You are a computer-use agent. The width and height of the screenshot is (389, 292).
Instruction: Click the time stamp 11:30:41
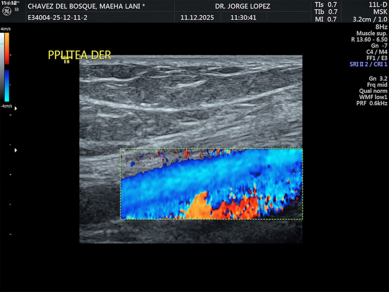click(243, 18)
